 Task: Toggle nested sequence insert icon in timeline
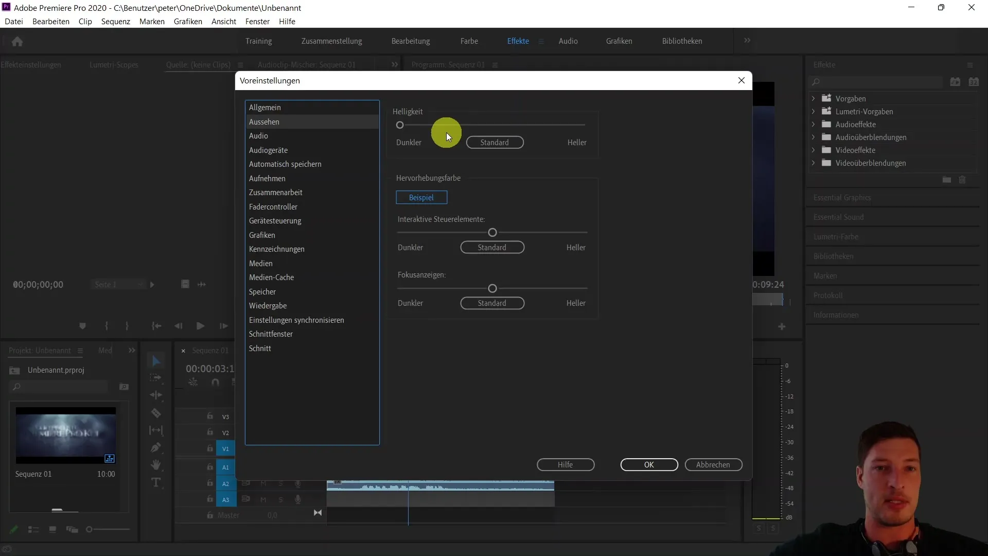click(x=193, y=382)
